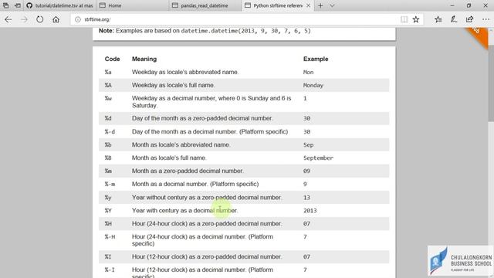Select the %a code cell
The image size is (494, 278).
click(108, 72)
